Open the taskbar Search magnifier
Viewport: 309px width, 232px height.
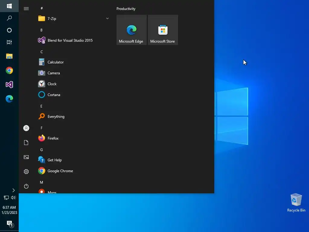coord(9,18)
